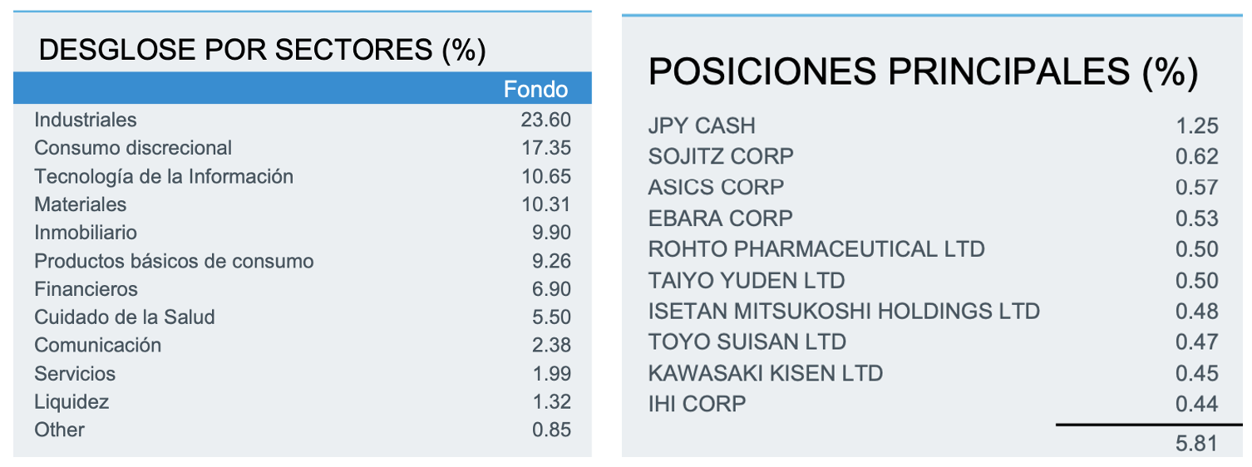The height and width of the screenshot is (467, 1252).
Task: Click the SOJITZ CORP holding
Action: pos(721,156)
